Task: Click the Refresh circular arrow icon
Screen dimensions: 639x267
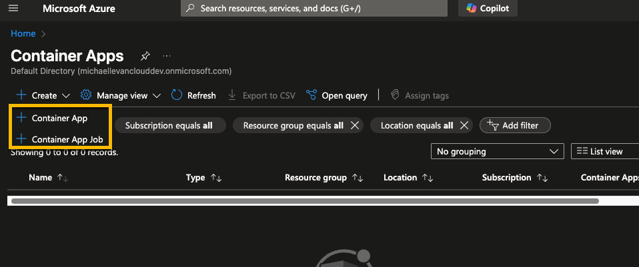Action: [x=177, y=95]
